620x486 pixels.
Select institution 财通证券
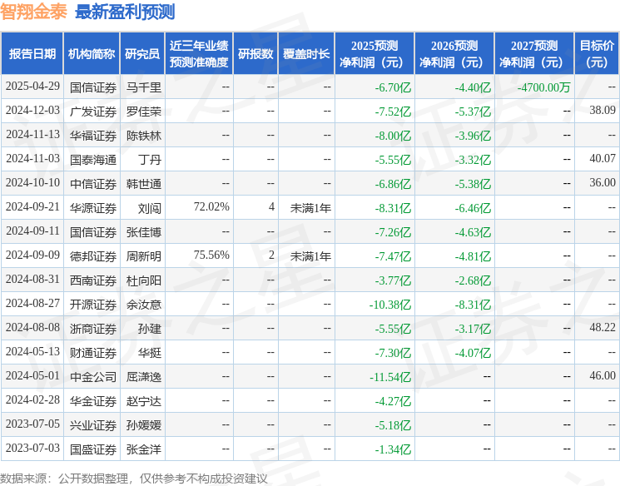[x=93, y=352]
